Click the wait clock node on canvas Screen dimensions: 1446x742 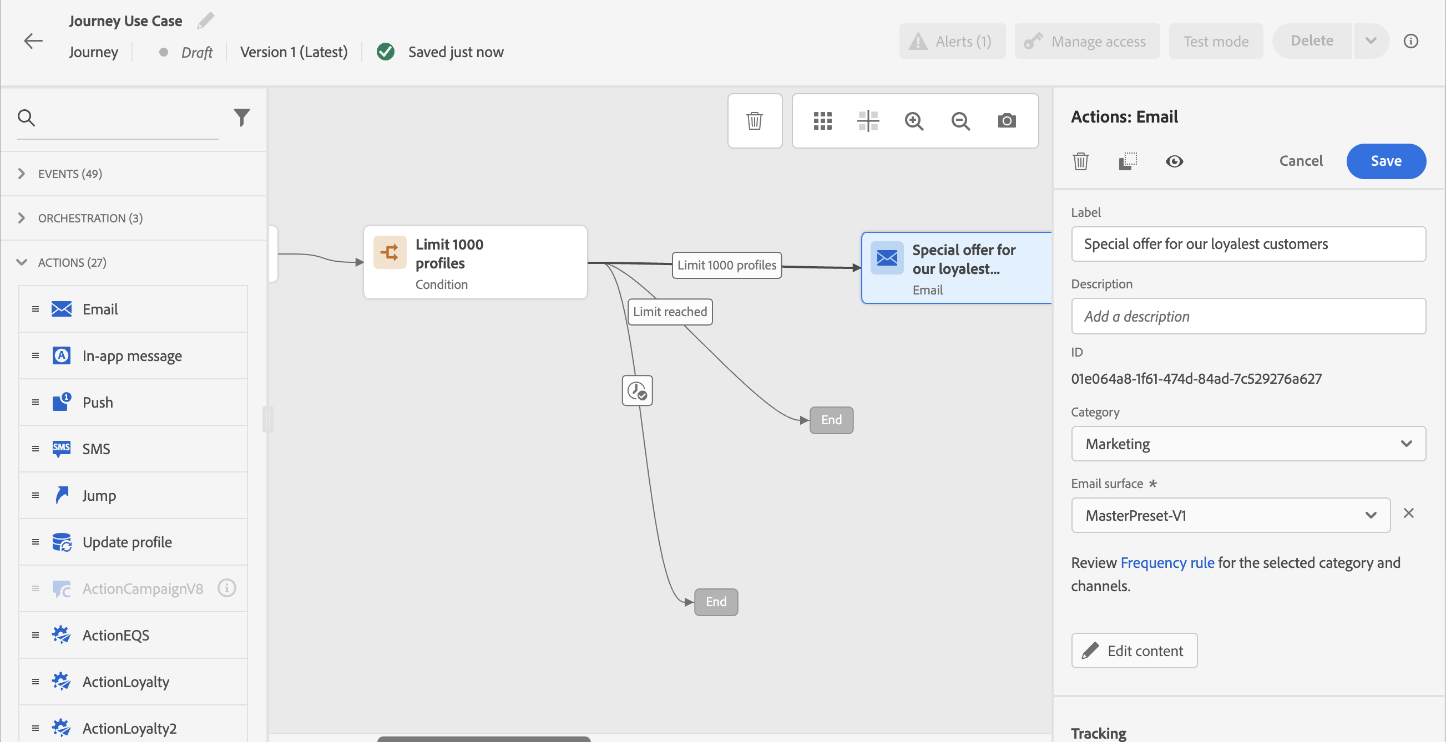point(637,390)
